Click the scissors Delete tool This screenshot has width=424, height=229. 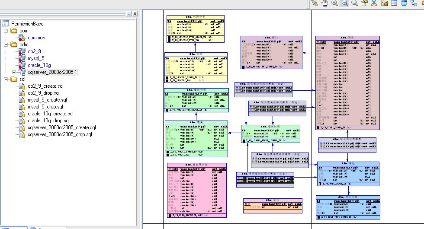[x=374, y=3]
